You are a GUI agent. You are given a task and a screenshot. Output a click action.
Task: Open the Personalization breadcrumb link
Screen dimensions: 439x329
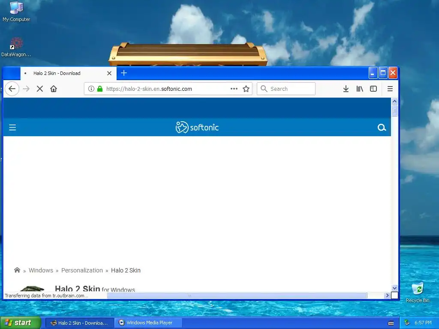point(82,270)
